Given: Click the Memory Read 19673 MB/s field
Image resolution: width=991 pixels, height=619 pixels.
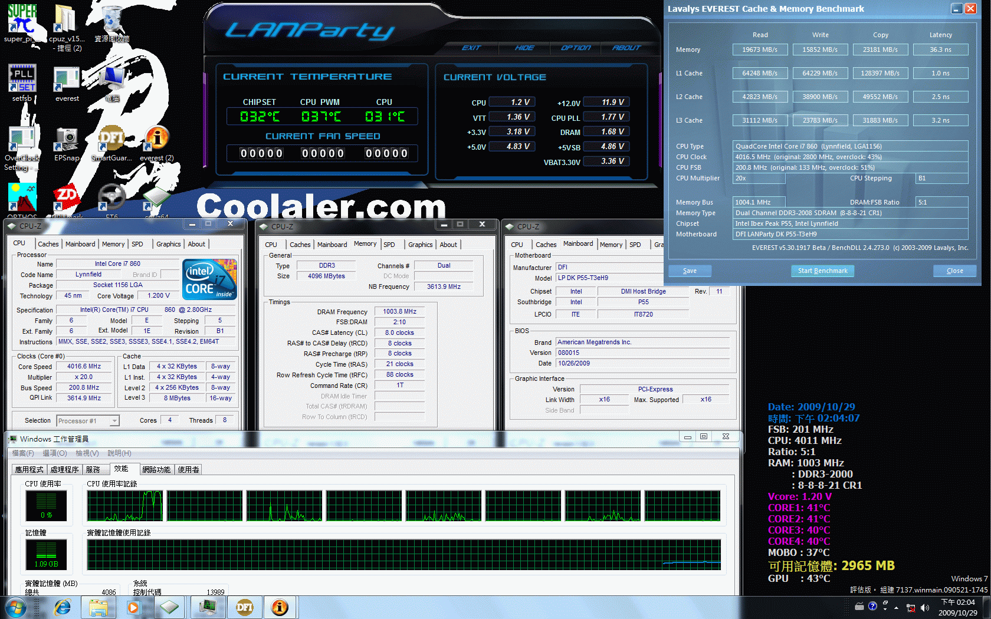Looking at the screenshot, I should click(x=760, y=50).
